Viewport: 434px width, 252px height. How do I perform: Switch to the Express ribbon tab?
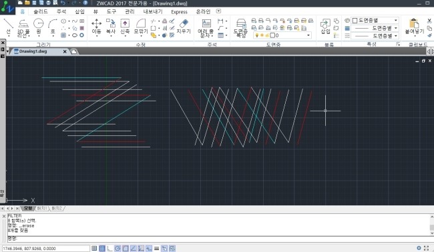tap(179, 11)
